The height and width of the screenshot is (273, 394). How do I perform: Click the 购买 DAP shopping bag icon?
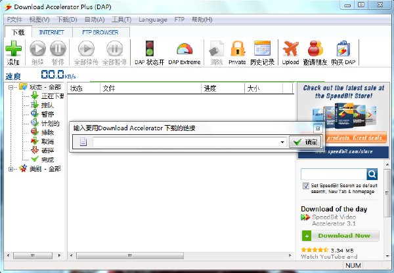coord(343,48)
